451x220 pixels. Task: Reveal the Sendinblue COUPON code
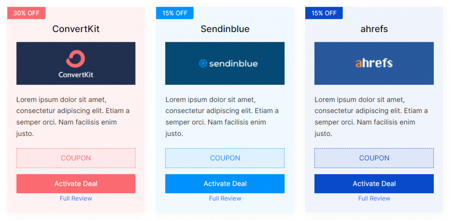tap(225, 158)
